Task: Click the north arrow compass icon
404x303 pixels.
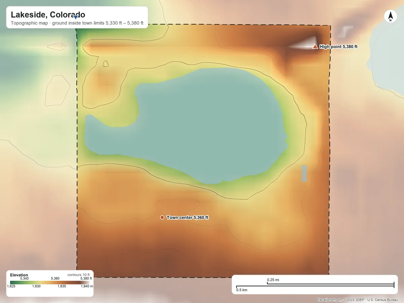Action: [390, 16]
